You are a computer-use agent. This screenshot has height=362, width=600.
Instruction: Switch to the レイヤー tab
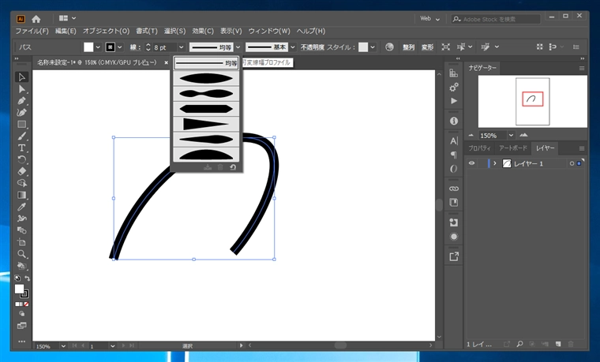coord(546,148)
